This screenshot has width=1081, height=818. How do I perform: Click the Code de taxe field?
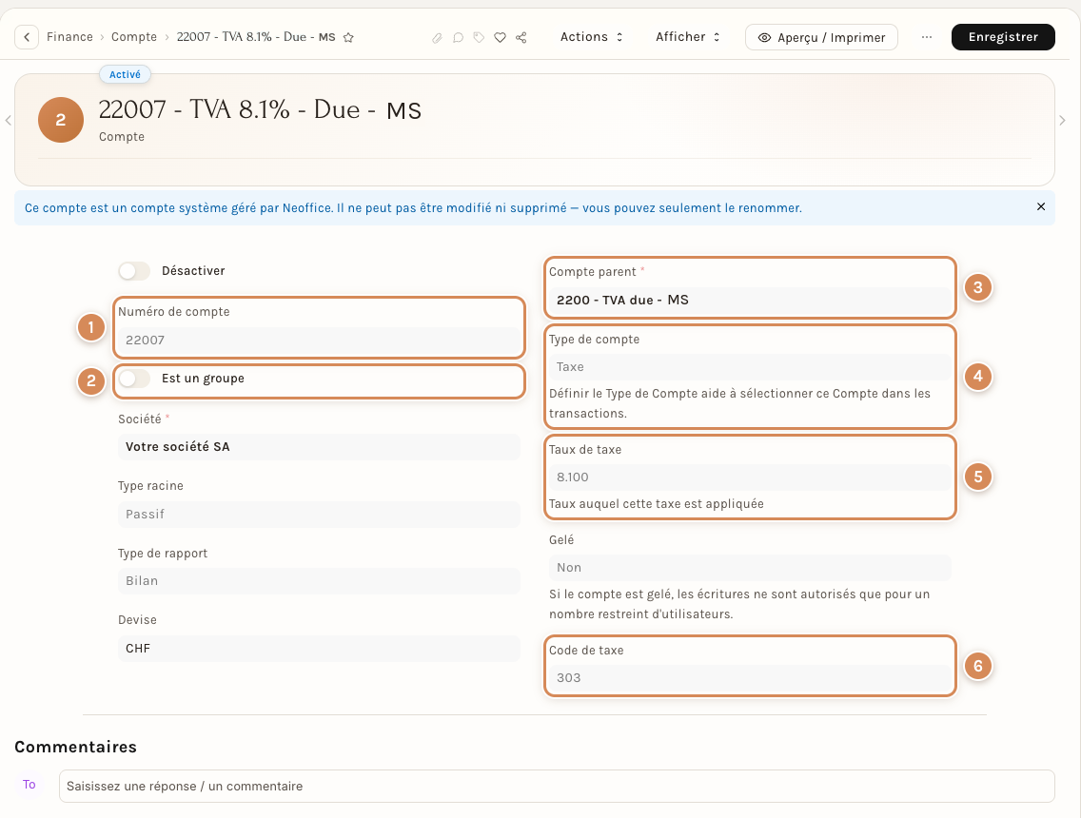[x=750, y=678]
